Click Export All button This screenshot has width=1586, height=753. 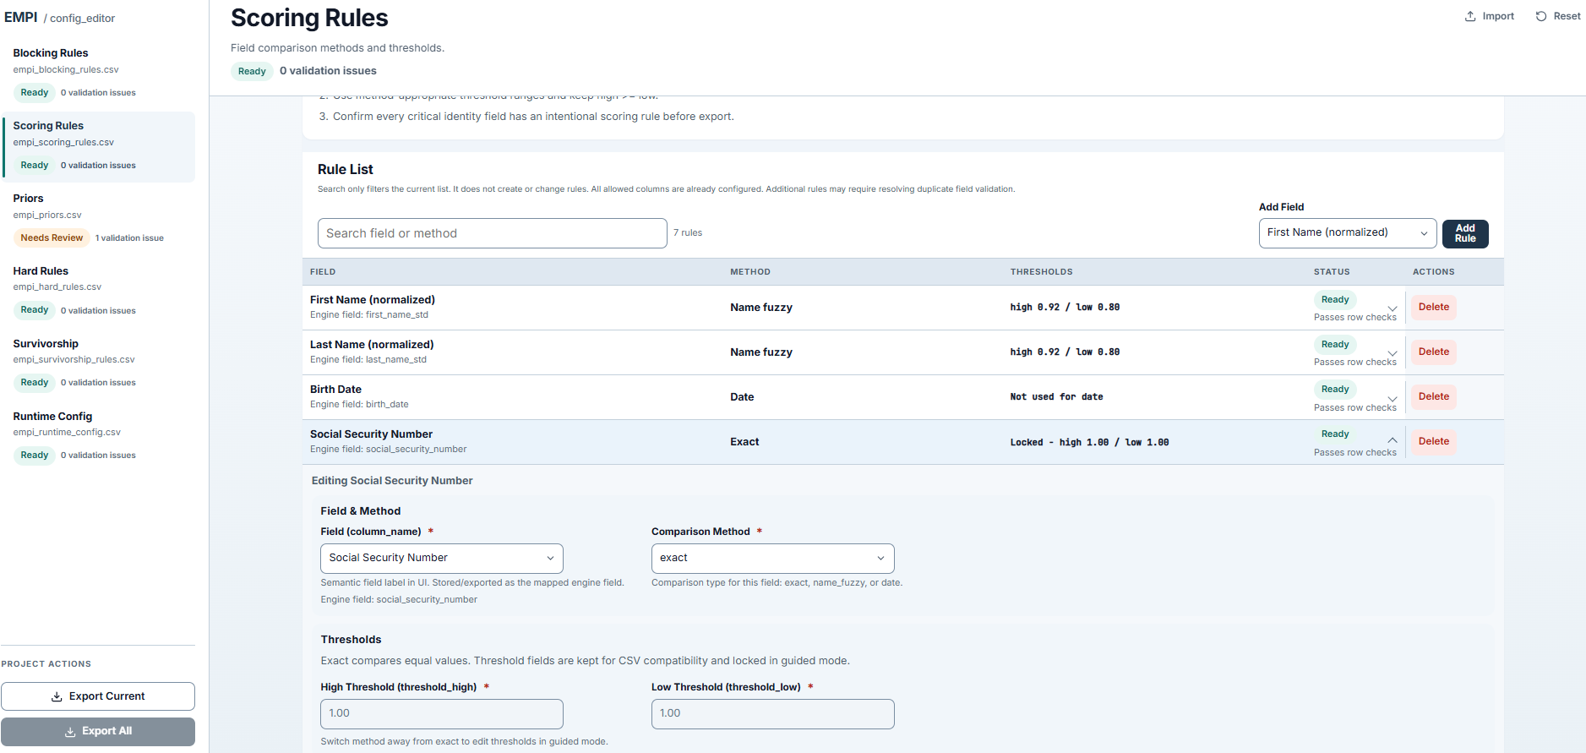[98, 732]
